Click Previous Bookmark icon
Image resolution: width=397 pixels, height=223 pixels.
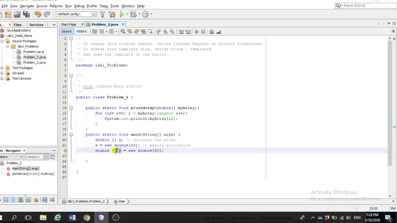(x=158, y=32)
